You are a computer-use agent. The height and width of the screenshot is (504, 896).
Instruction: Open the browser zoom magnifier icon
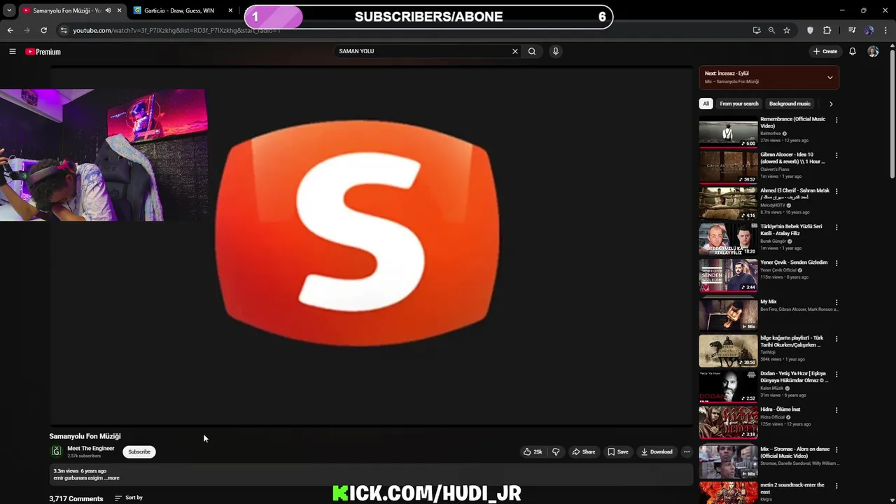pos(771,30)
